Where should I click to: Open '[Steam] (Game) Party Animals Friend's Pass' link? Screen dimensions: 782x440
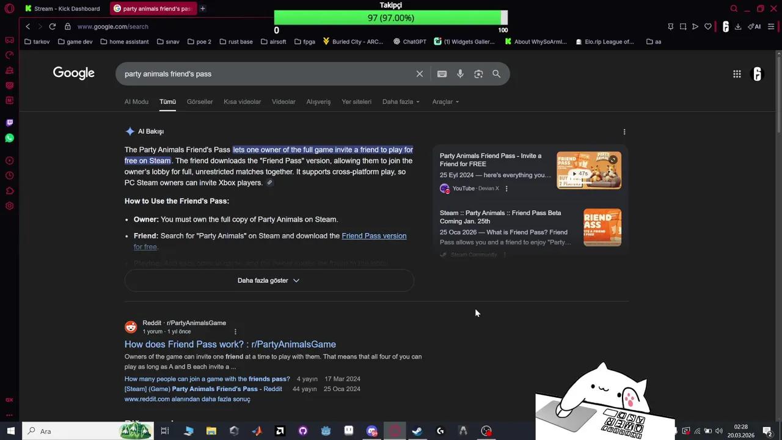[203, 389]
